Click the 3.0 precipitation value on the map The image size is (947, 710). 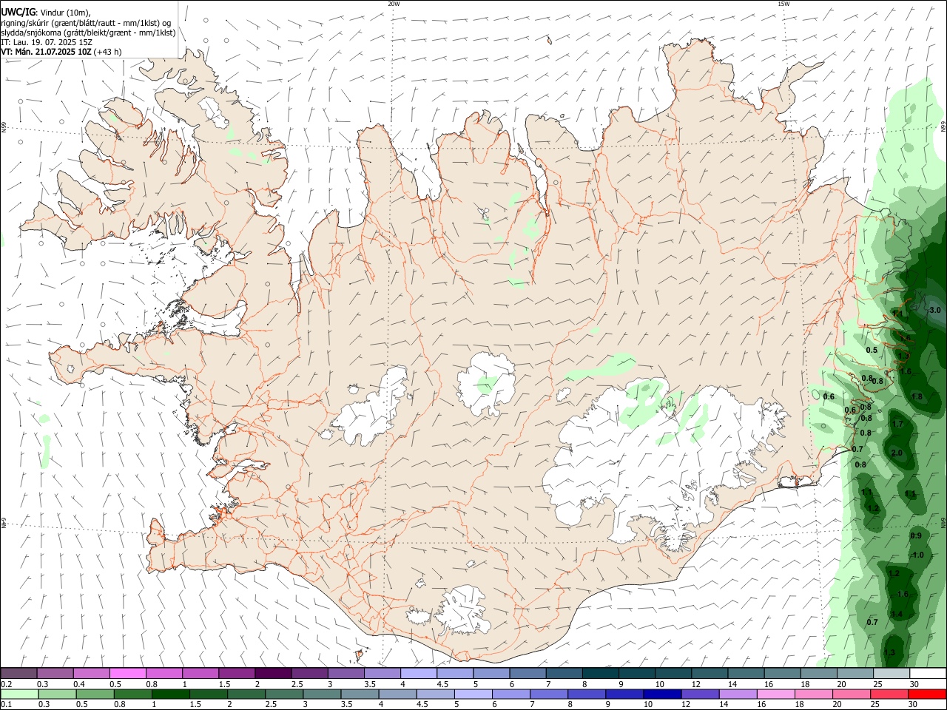[x=934, y=310]
